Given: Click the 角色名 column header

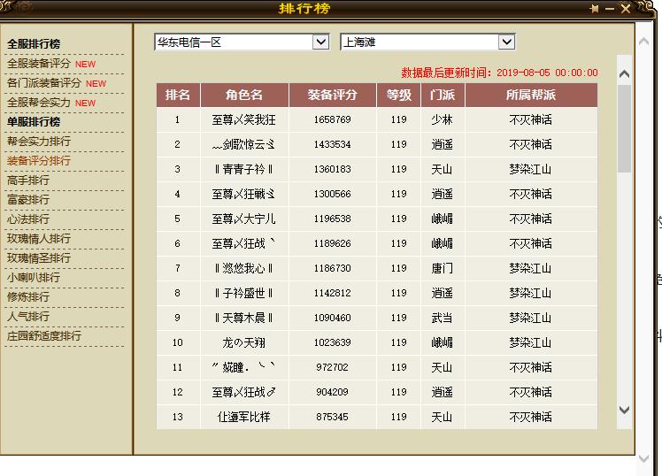Looking at the screenshot, I should tap(244, 95).
